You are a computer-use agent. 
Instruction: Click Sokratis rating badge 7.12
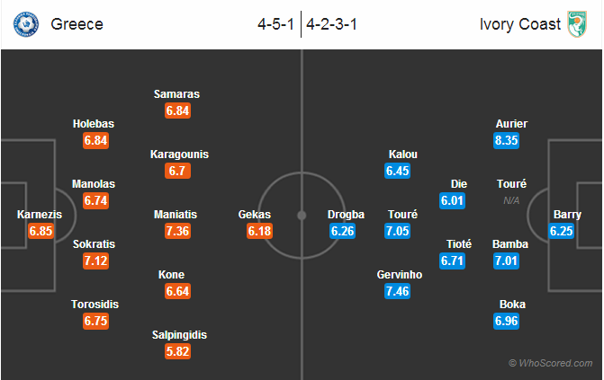pos(95,261)
